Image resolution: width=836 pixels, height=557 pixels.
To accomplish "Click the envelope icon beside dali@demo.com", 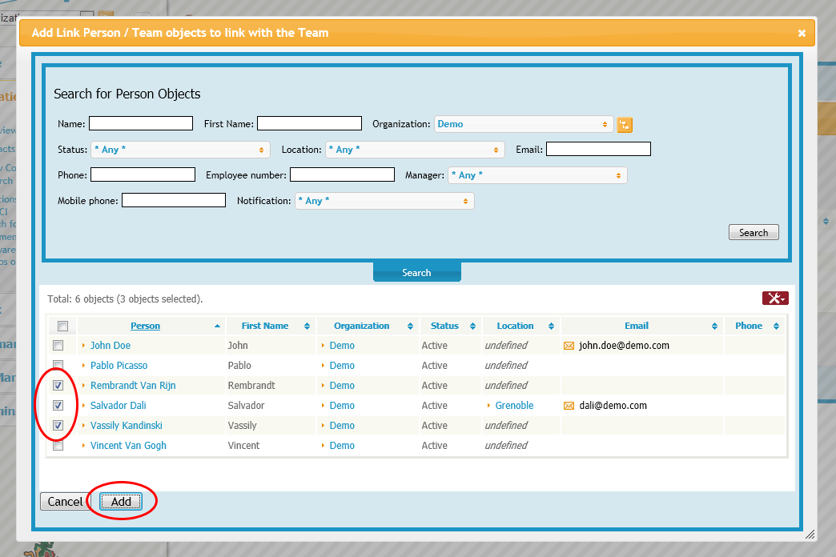I will click(x=567, y=405).
